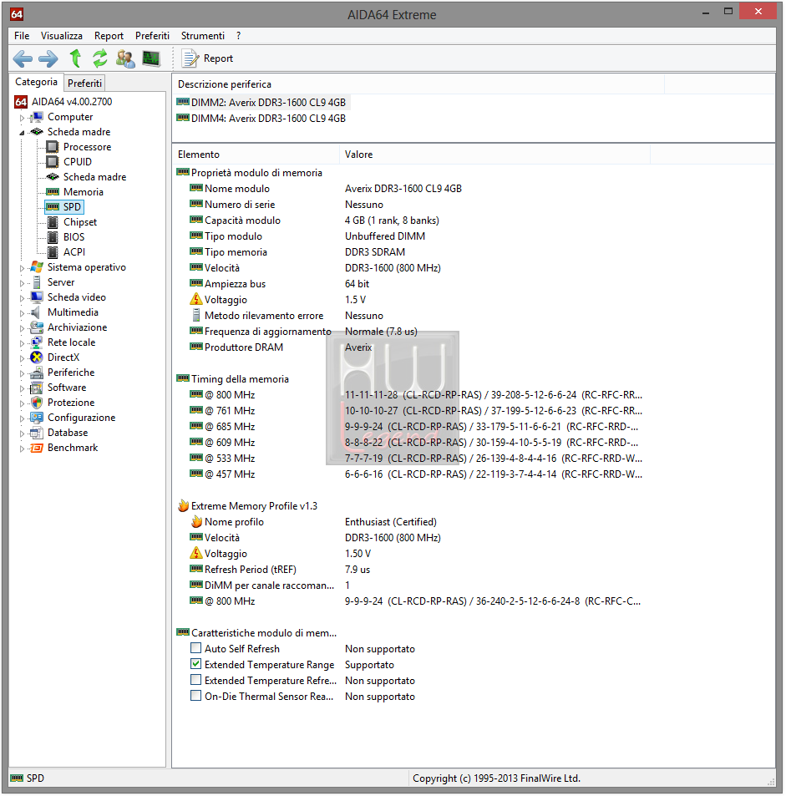Click the Descrizione periferica column header
The image size is (786, 796).
coord(418,84)
